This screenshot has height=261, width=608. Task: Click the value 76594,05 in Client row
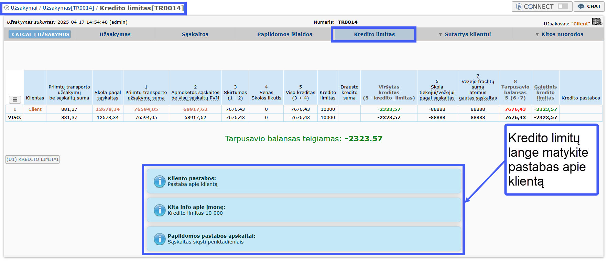(146, 109)
